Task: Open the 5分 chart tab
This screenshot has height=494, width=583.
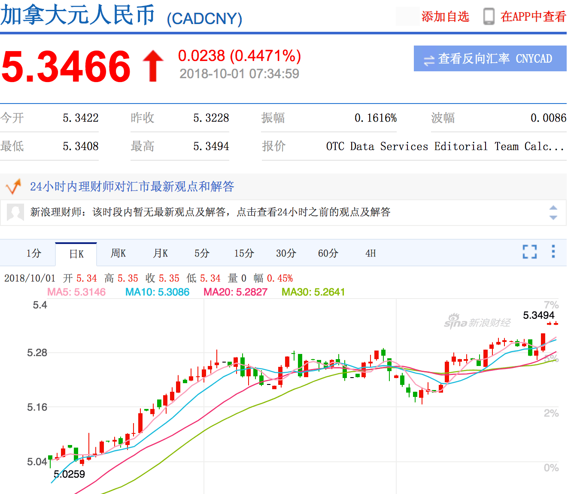Action: (202, 253)
